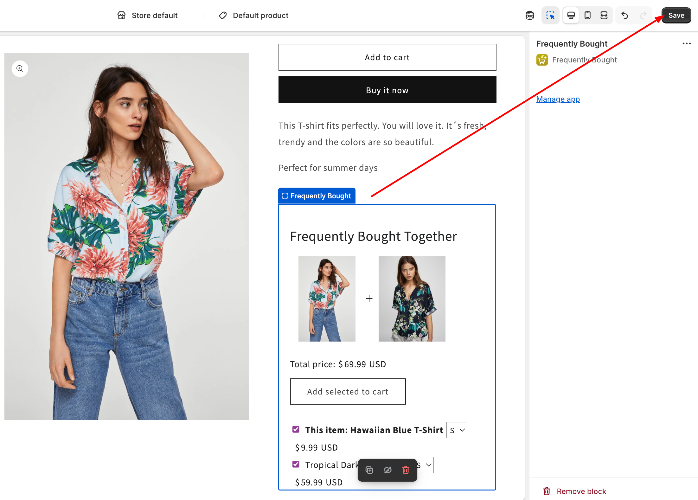Click the preview avatar icon in the top bar
Image resolution: width=698 pixels, height=500 pixels.
pos(530,15)
